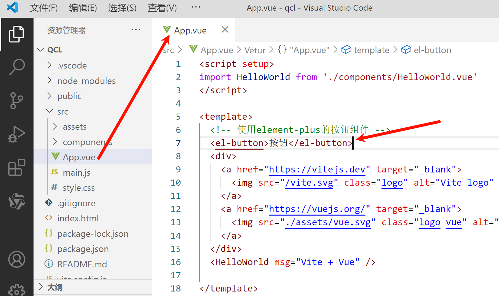Follow the ./assets/vue.svg link on line 13
This screenshot has width=499, height=296.
point(328,222)
